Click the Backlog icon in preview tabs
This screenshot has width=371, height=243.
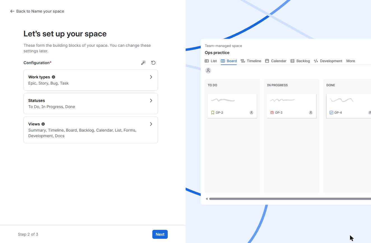(x=292, y=61)
